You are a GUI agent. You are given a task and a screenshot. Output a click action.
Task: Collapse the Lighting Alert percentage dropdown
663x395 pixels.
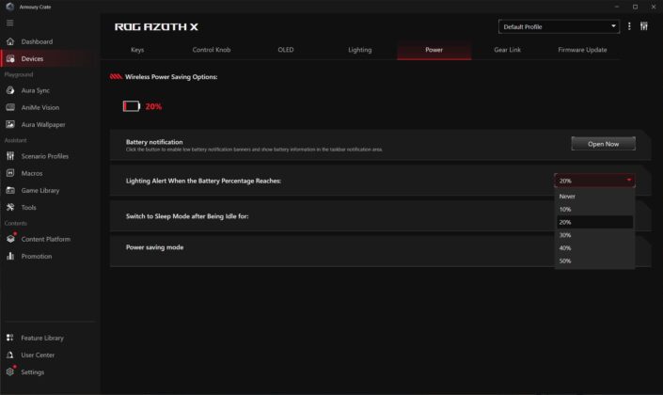[x=594, y=181]
